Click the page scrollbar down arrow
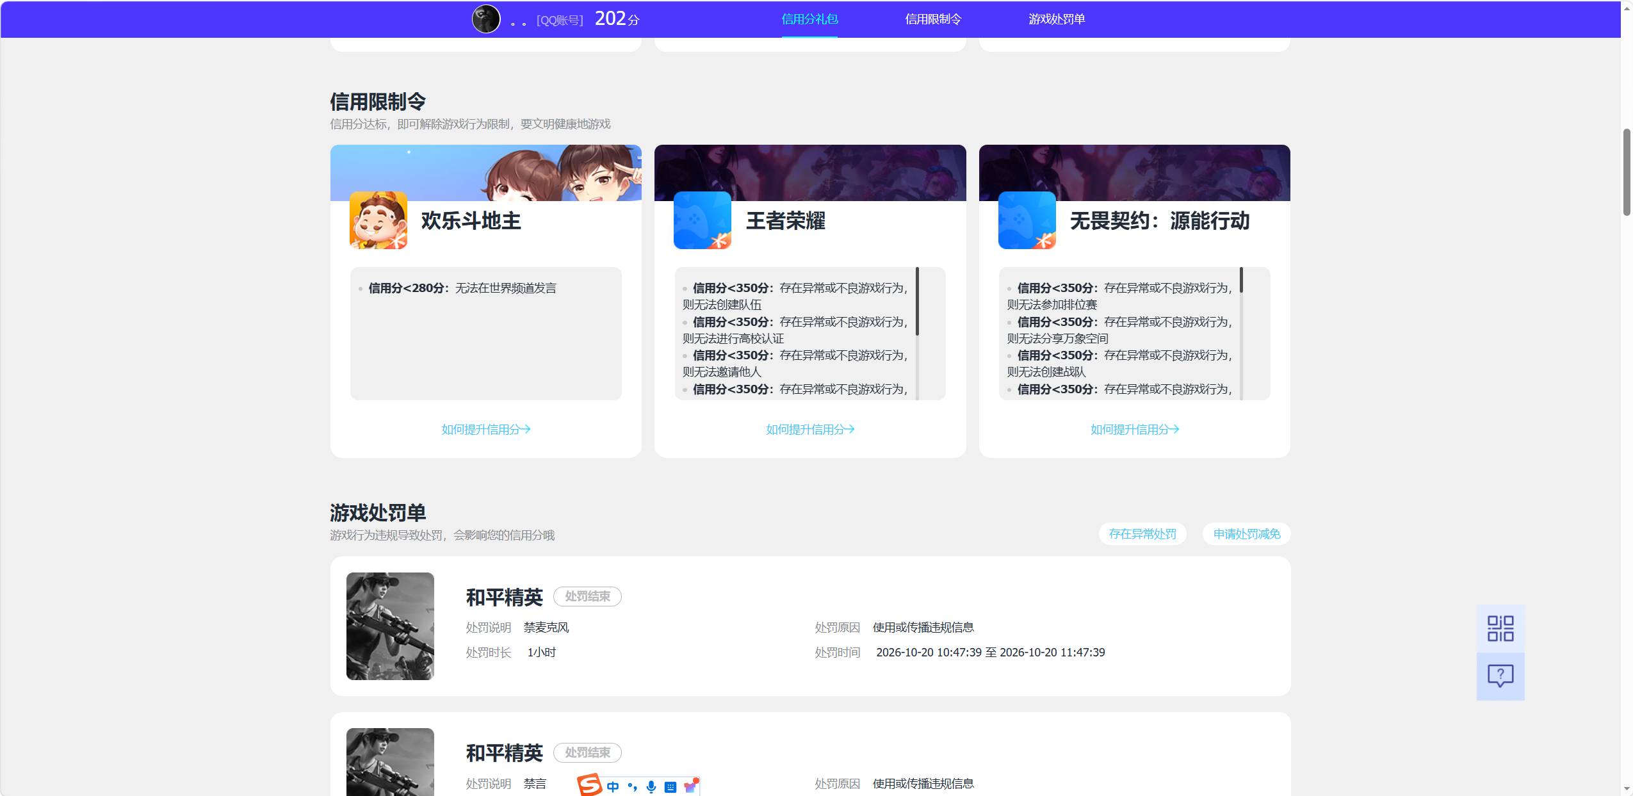Screen dimensions: 1633x796 (1627, 788)
